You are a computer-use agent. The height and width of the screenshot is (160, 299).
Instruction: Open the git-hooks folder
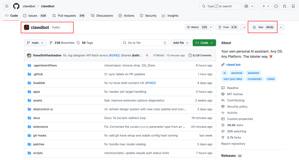click(40, 135)
